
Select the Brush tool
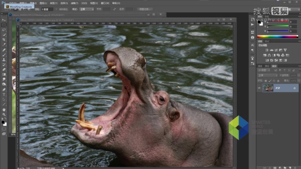point(4,55)
